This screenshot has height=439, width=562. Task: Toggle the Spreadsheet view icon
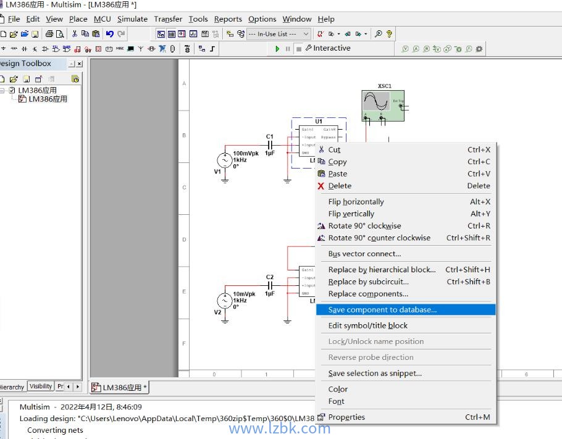[x=172, y=34]
